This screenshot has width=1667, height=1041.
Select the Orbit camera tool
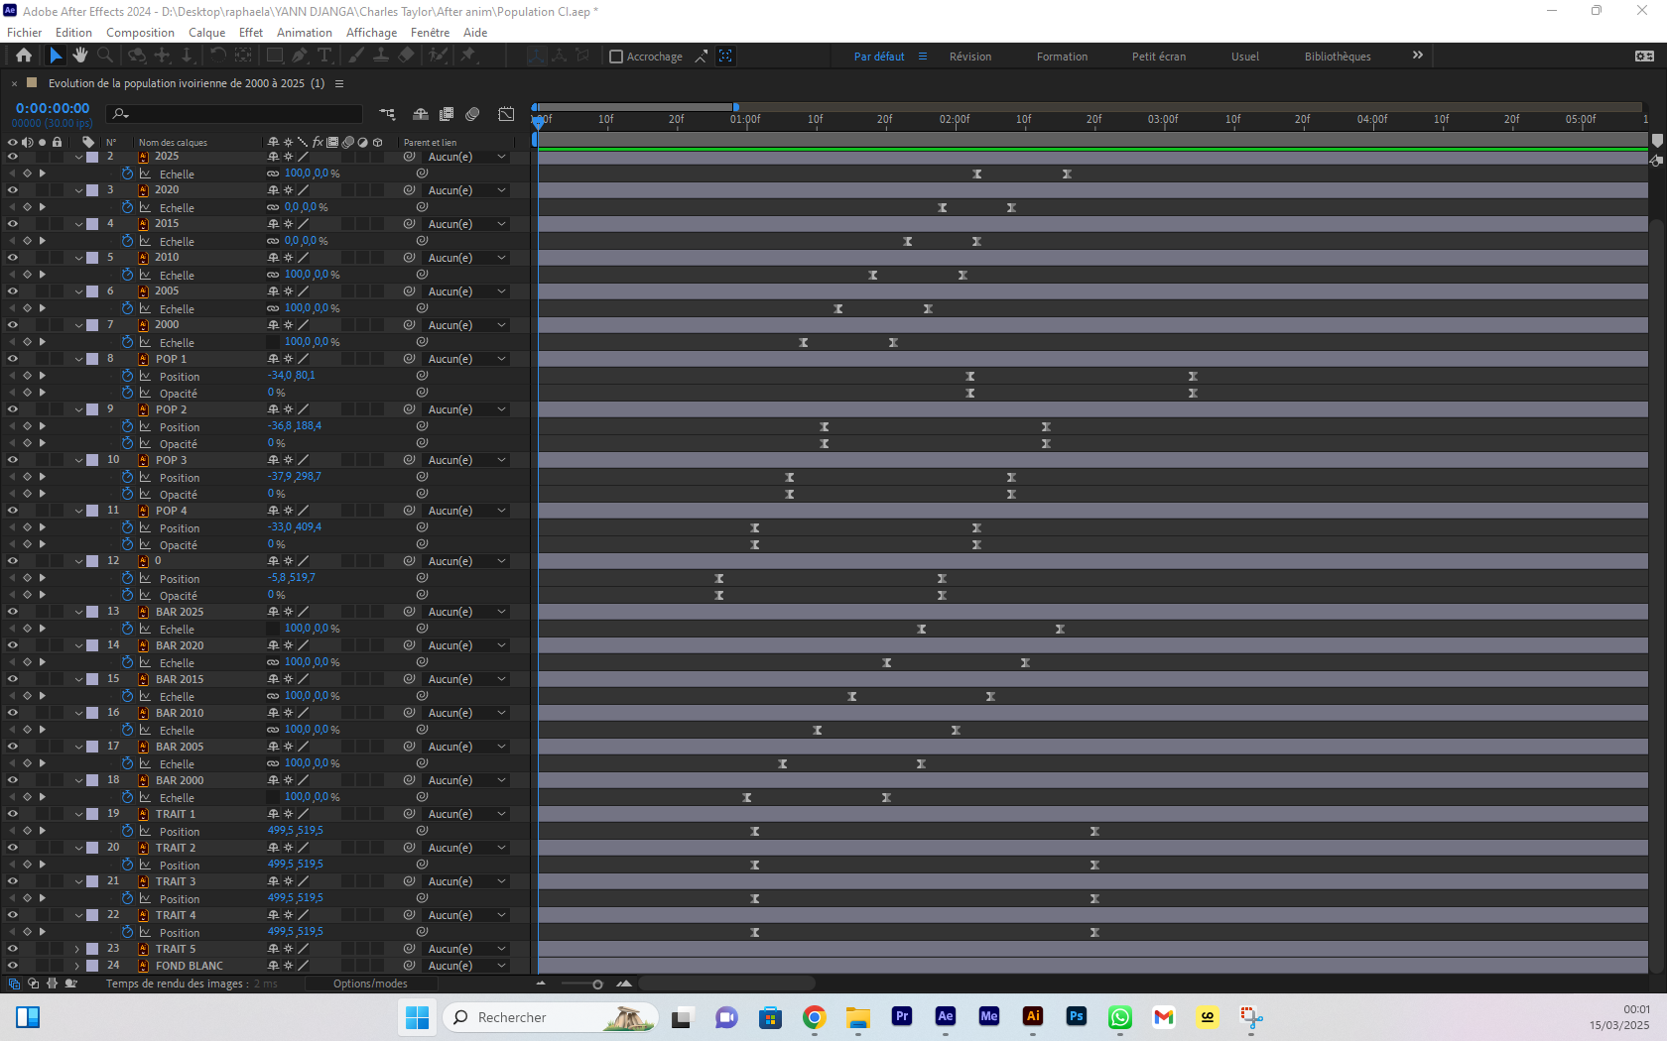click(x=137, y=56)
